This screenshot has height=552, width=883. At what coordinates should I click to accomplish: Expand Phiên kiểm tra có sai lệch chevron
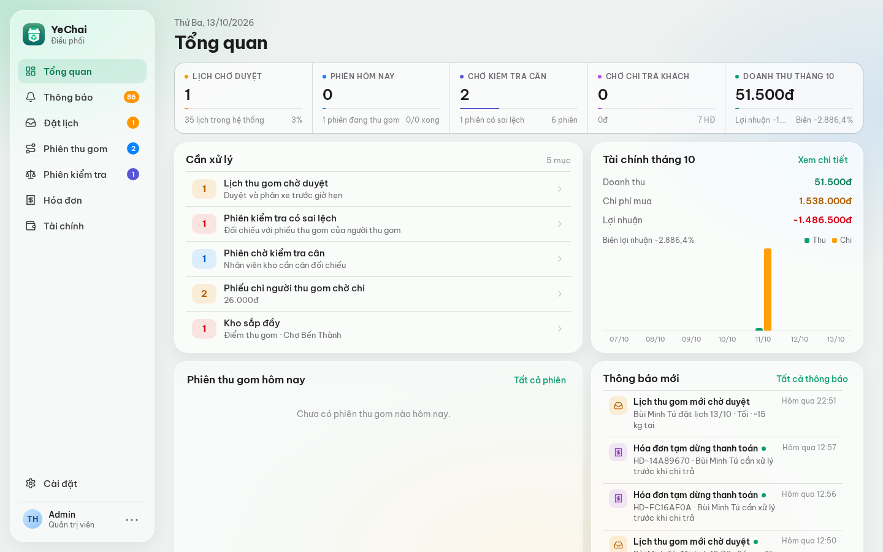coord(560,224)
